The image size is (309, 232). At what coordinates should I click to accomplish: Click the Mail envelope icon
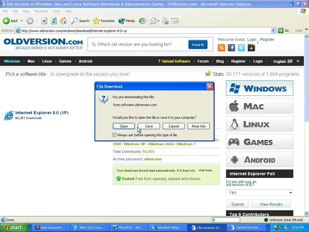pyautogui.click(x=153, y=21)
